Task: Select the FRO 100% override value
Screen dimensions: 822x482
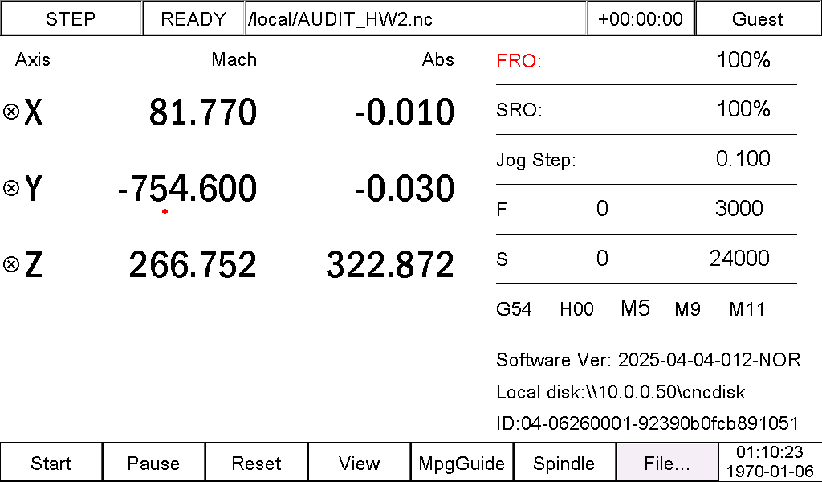Action: [x=743, y=59]
